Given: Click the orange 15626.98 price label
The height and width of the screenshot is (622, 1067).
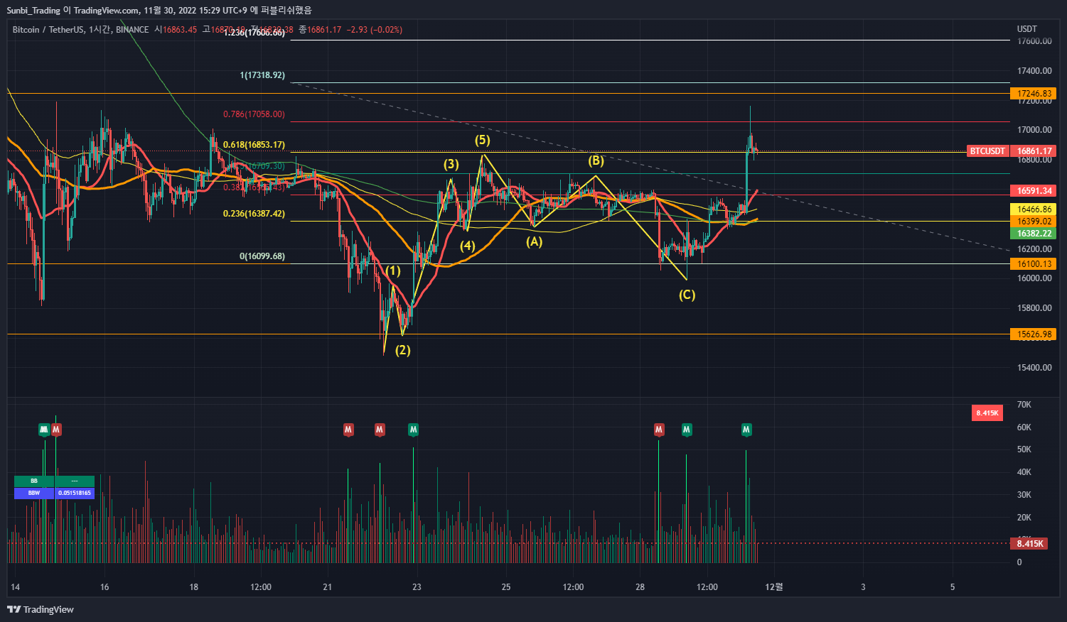Looking at the screenshot, I should (x=1034, y=334).
